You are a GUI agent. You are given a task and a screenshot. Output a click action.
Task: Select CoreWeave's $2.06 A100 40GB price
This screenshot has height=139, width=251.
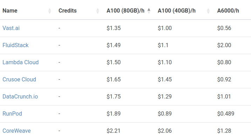tap(165, 131)
